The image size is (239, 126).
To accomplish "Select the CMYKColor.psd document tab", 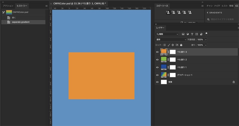I will coord(79,4).
